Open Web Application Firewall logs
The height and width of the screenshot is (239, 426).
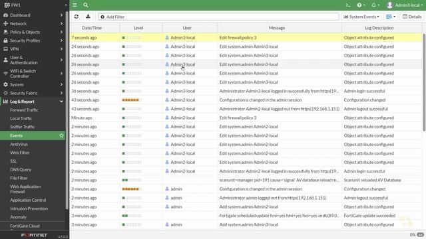25,189
